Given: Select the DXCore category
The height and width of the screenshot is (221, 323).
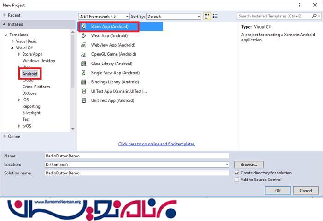Looking at the screenshot, I should coord(29,93).
